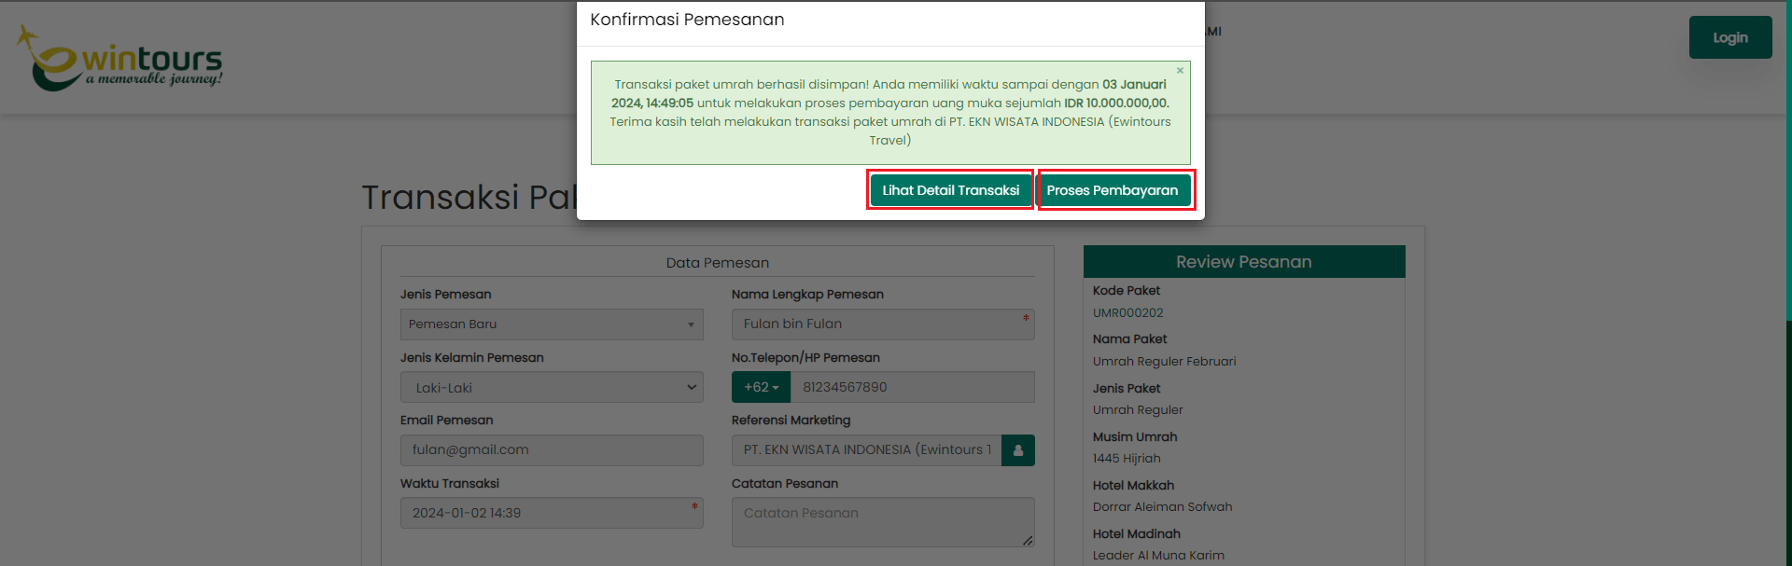Viewport: 1792px width, 566px height.
Task: Select the Email Pemesan input
Action: (552, 450)
